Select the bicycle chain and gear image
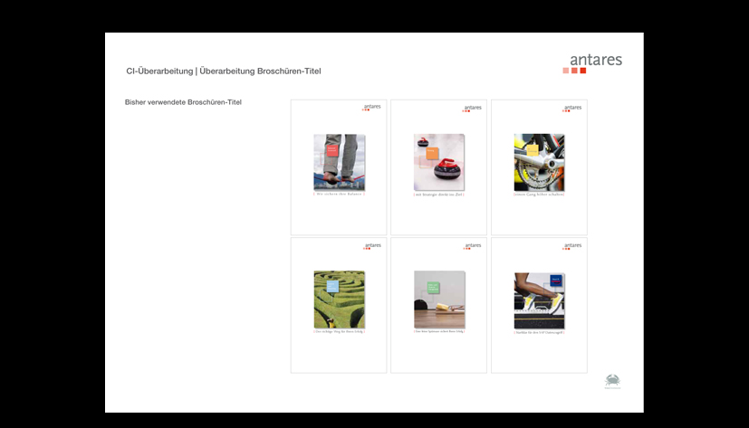Image resolution: width=749 pixels, height=428 pixels. coord(539,163)
